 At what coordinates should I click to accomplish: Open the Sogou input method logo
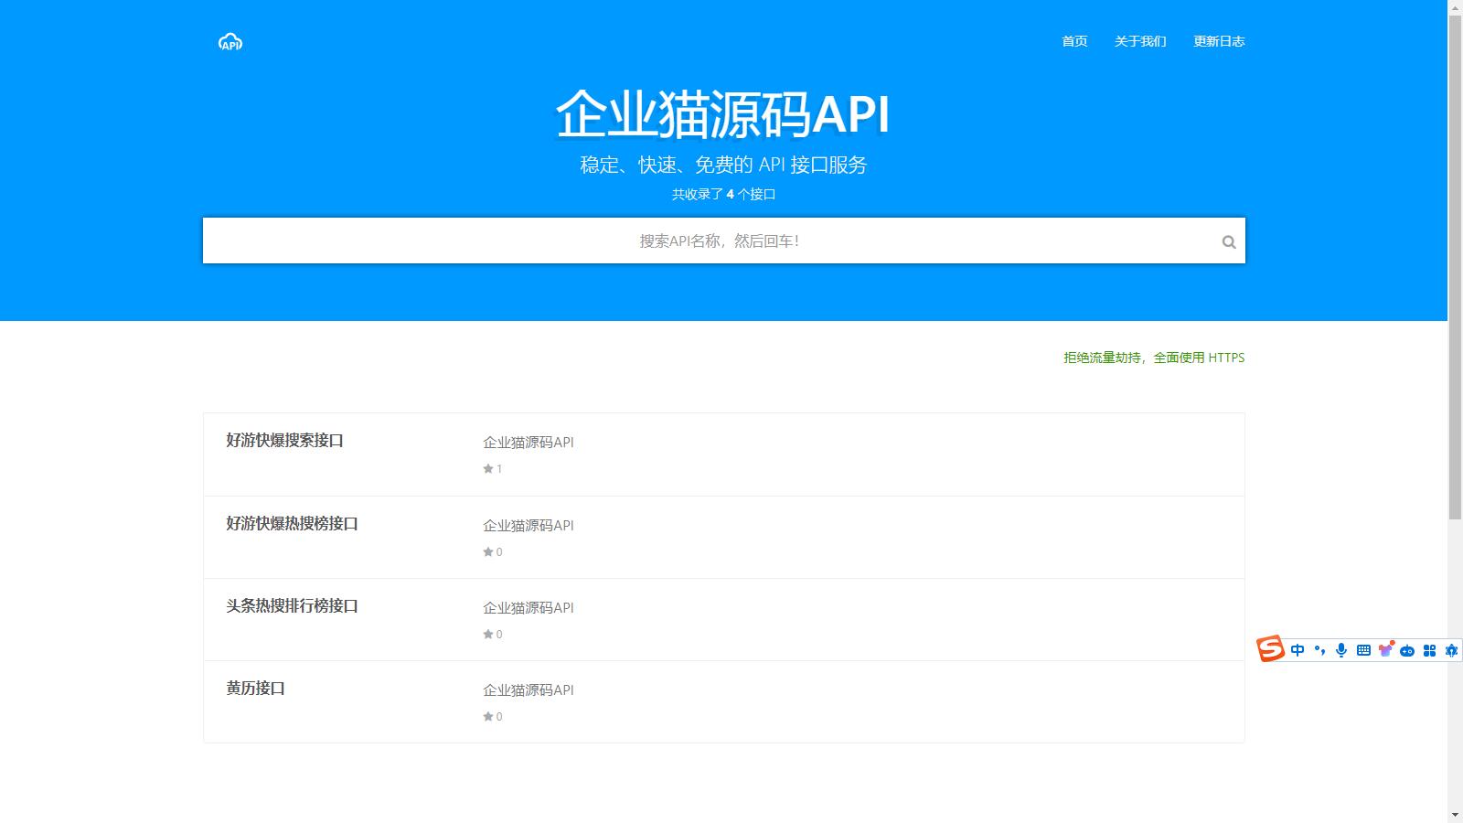click(1270, 649)
